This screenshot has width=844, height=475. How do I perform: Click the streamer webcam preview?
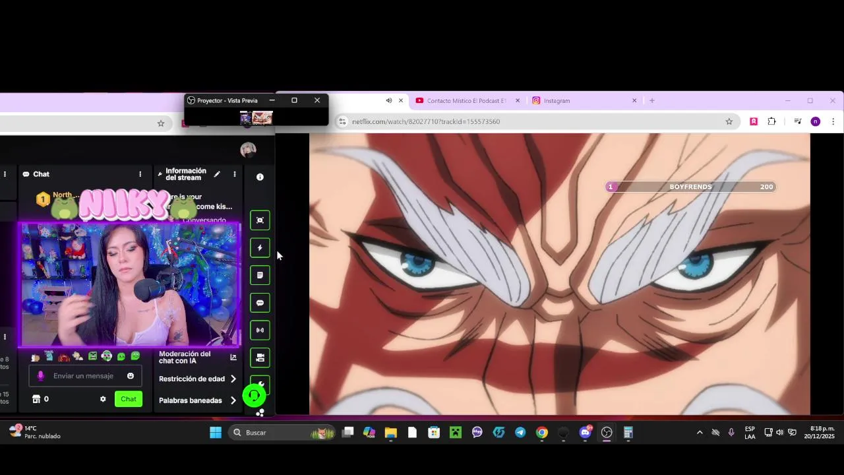tap(130, 285)
